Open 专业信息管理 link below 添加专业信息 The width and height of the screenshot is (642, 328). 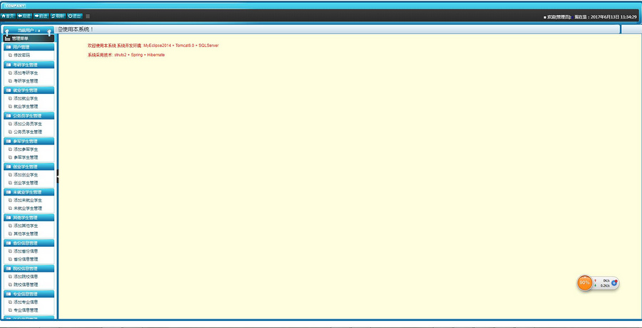(26, 310)
